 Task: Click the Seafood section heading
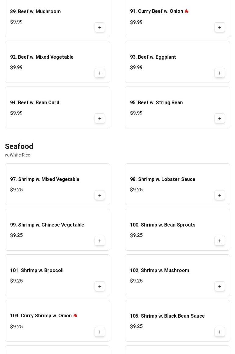[19, 146]
